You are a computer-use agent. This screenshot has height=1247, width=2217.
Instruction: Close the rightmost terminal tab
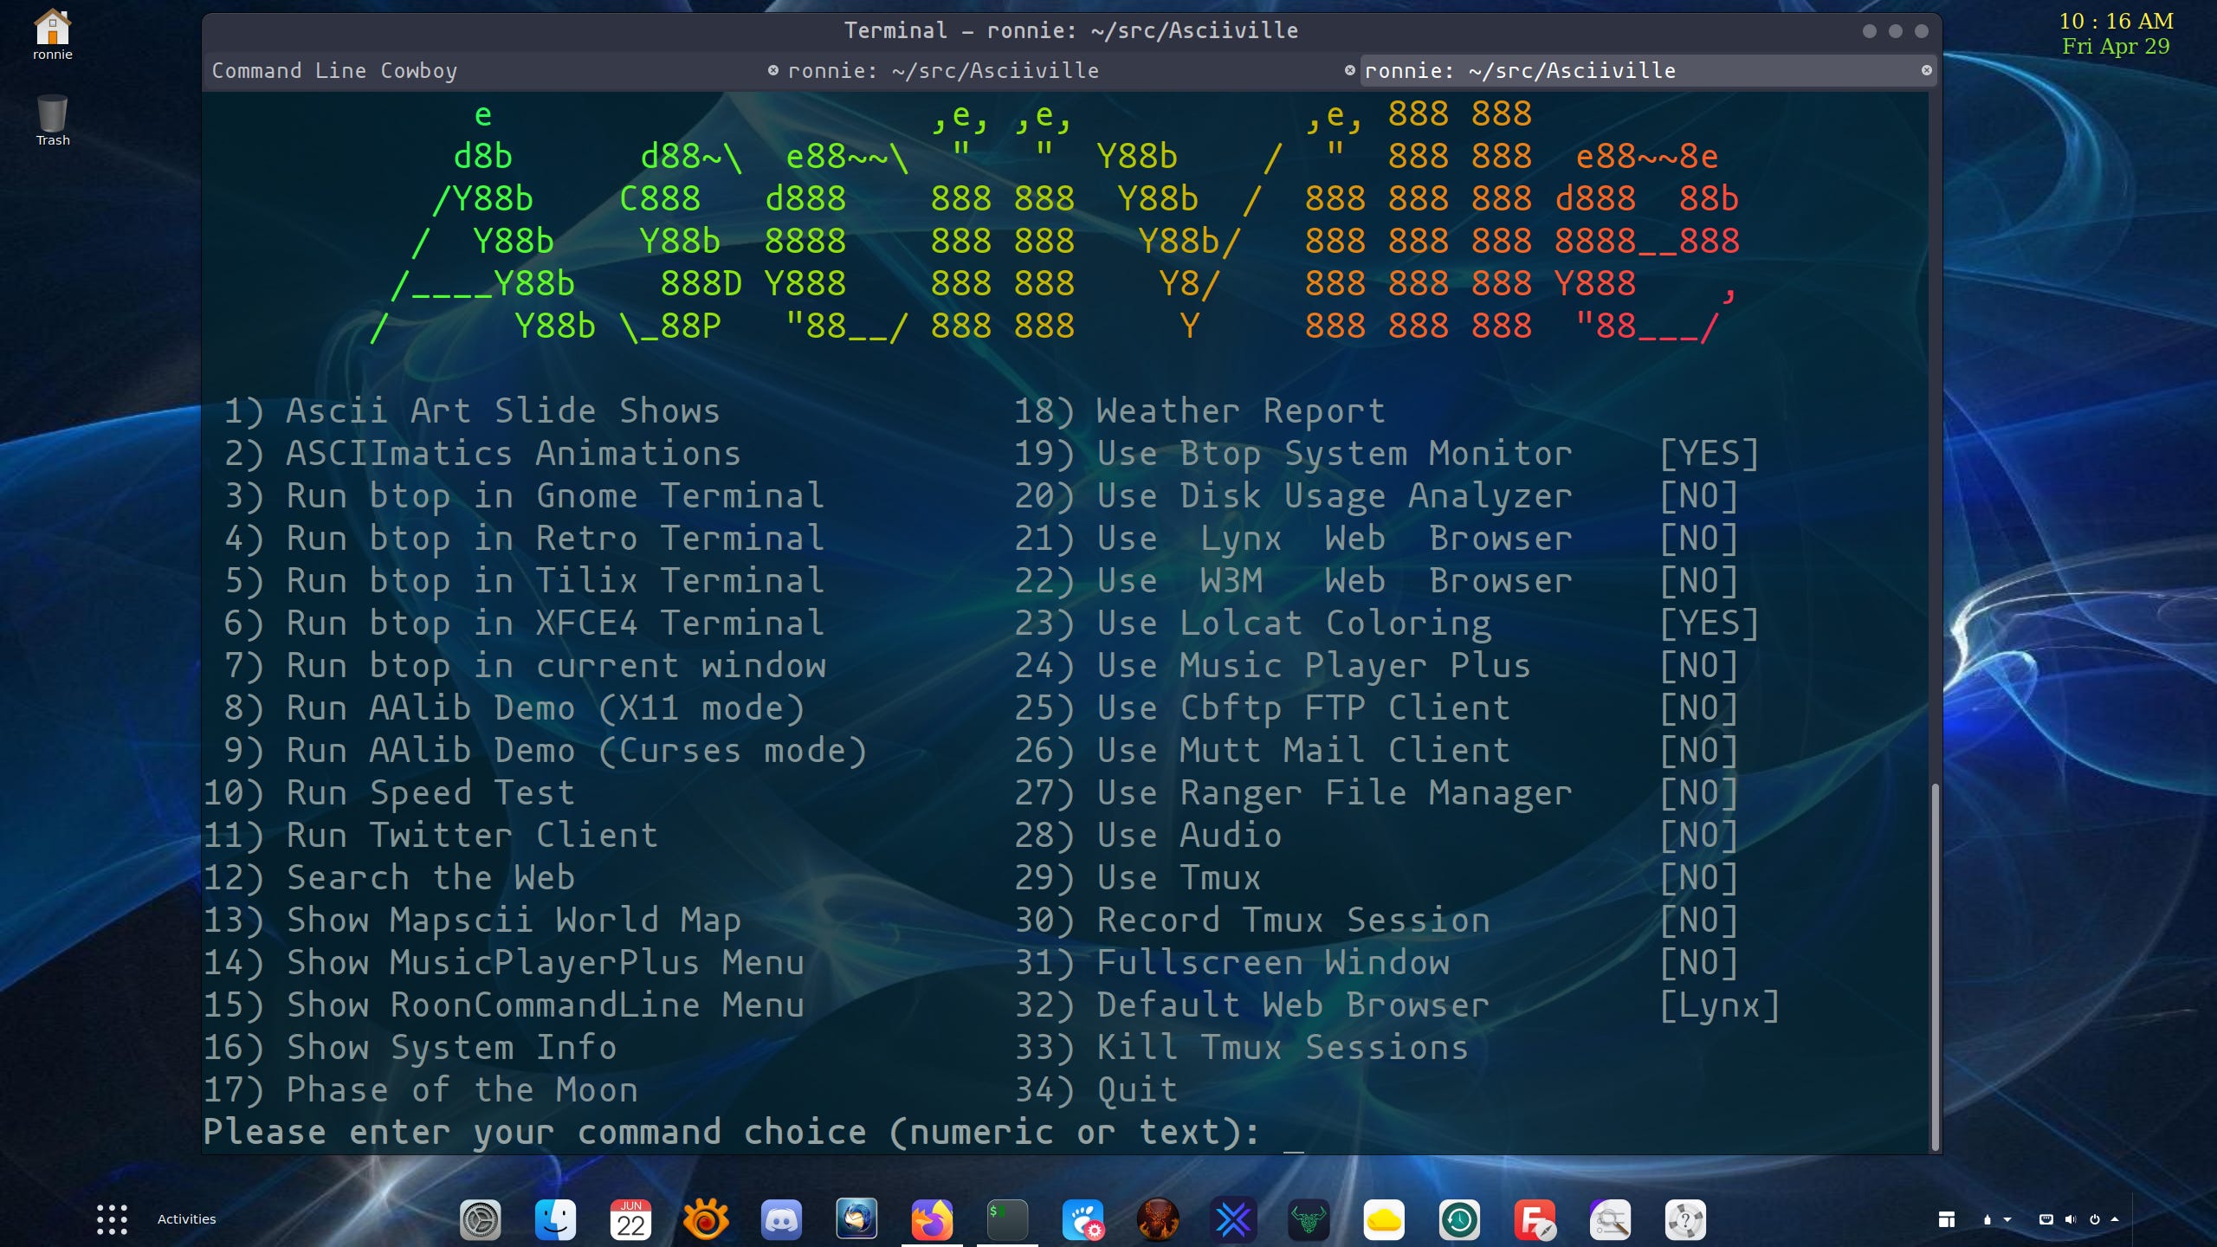click(1927, 70)
